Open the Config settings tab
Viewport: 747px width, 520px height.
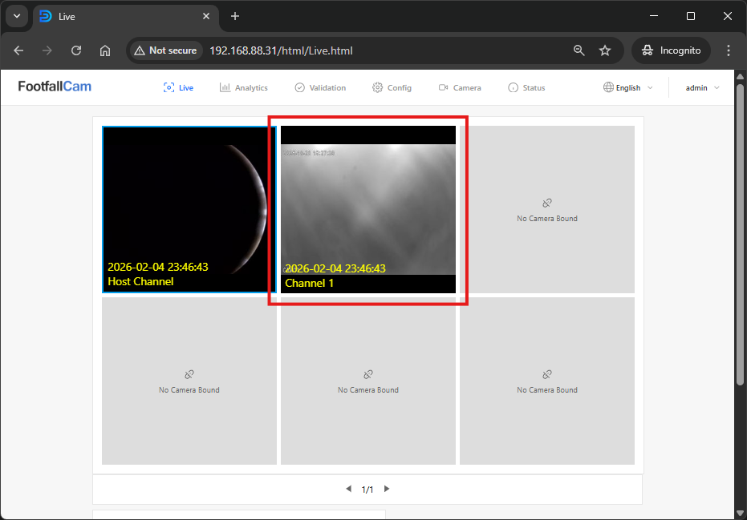click(392, 88)
